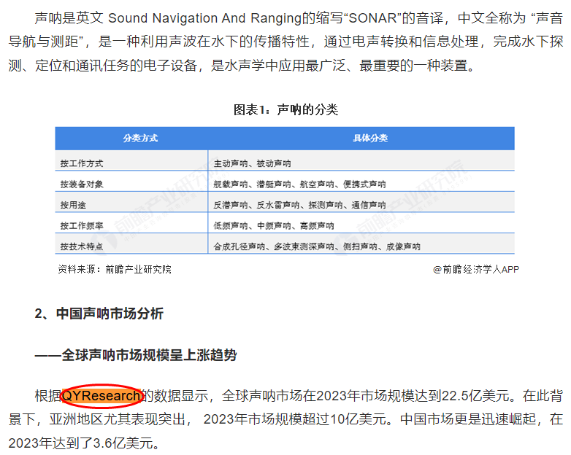
Task: Click the text 2023年达到了3.6亿美元
Action: point(80,443)
